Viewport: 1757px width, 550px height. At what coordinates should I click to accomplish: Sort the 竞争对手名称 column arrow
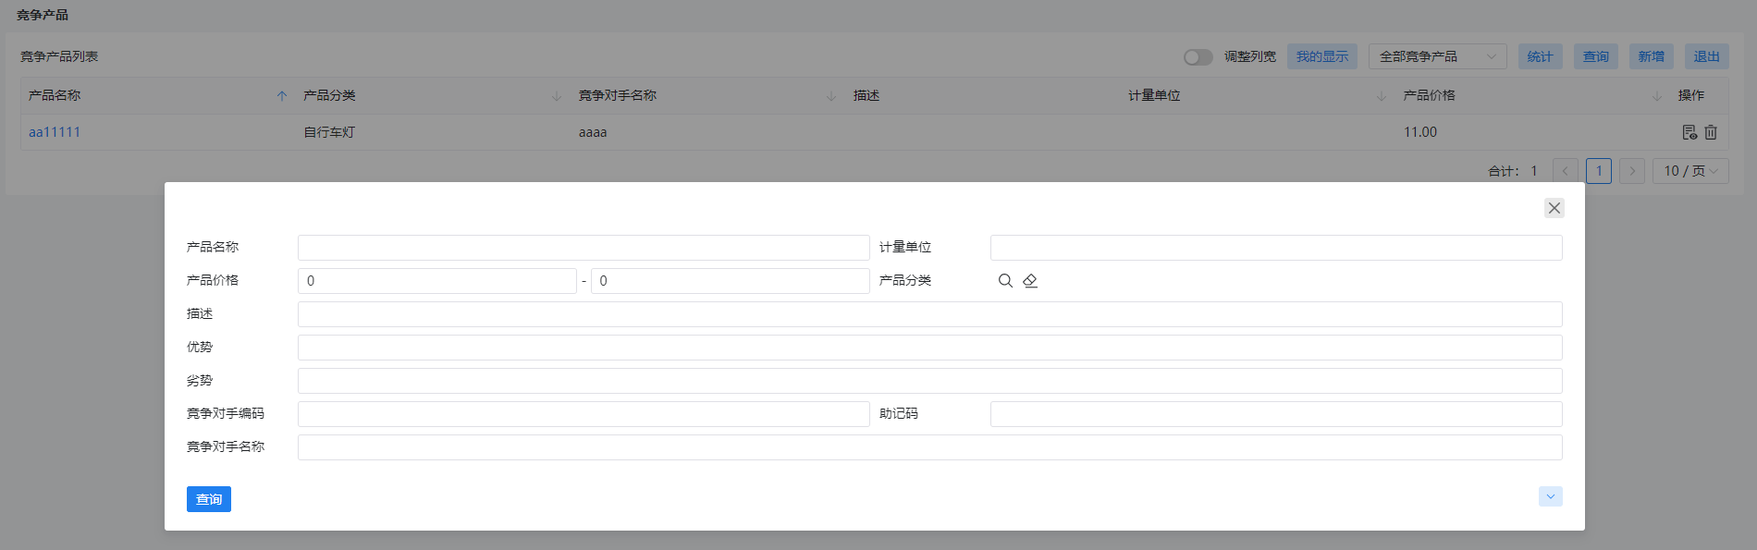pos(831,96)
